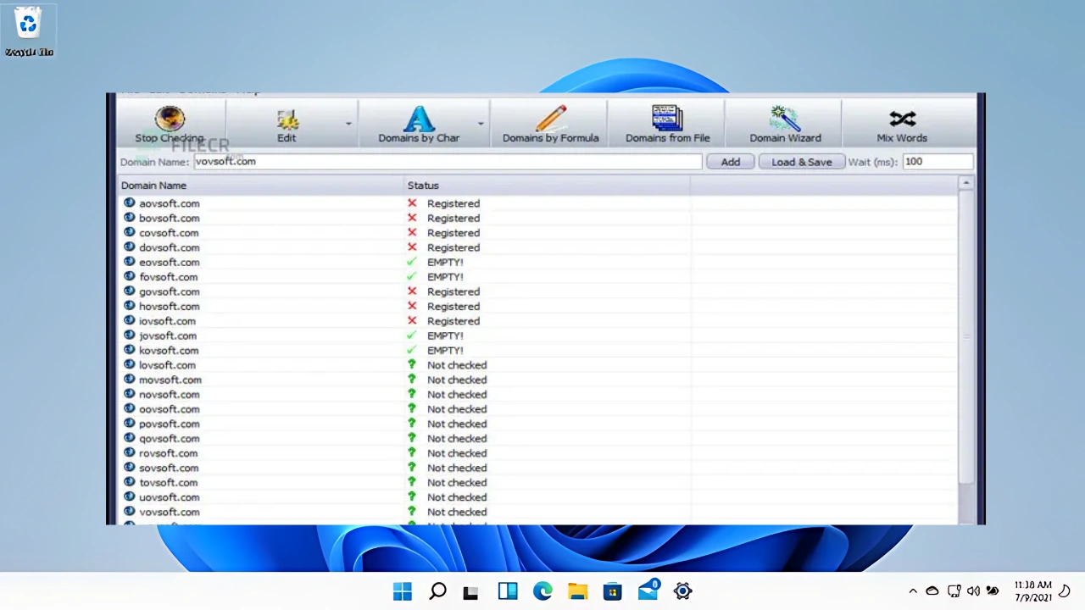Select the dovsoft.com row
1085x610 pixels.
(538, 247)
